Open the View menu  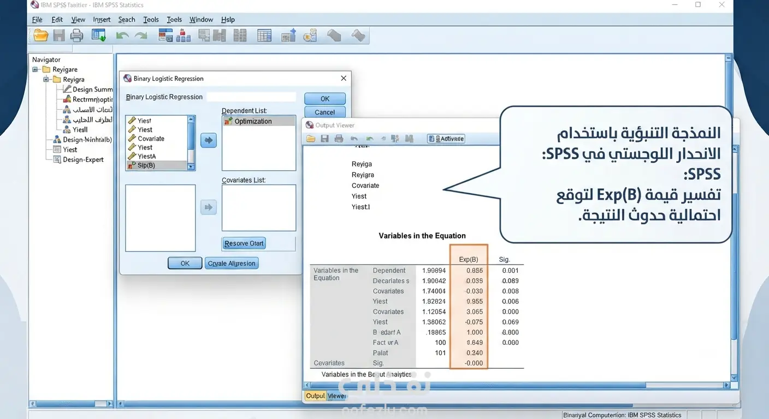coord(78,20)
